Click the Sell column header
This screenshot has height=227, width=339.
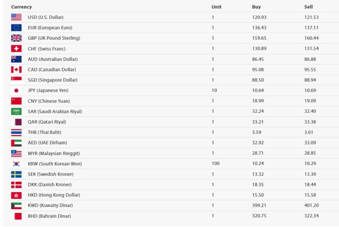(308, 7)
